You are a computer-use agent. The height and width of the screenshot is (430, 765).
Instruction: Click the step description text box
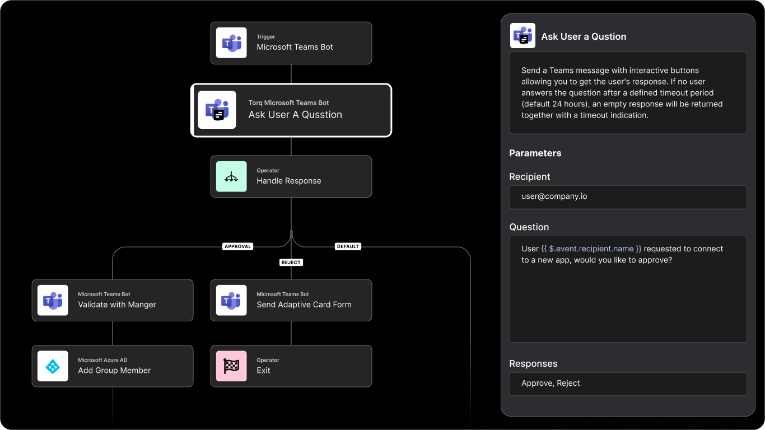[x=627, y=93]
